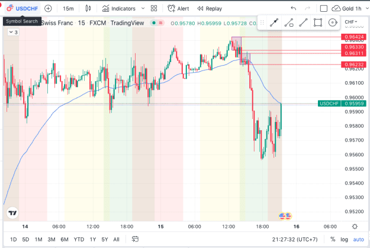Set the date range to 1M
The width and height of the screenshot is (370, 248).
point(38,240)
